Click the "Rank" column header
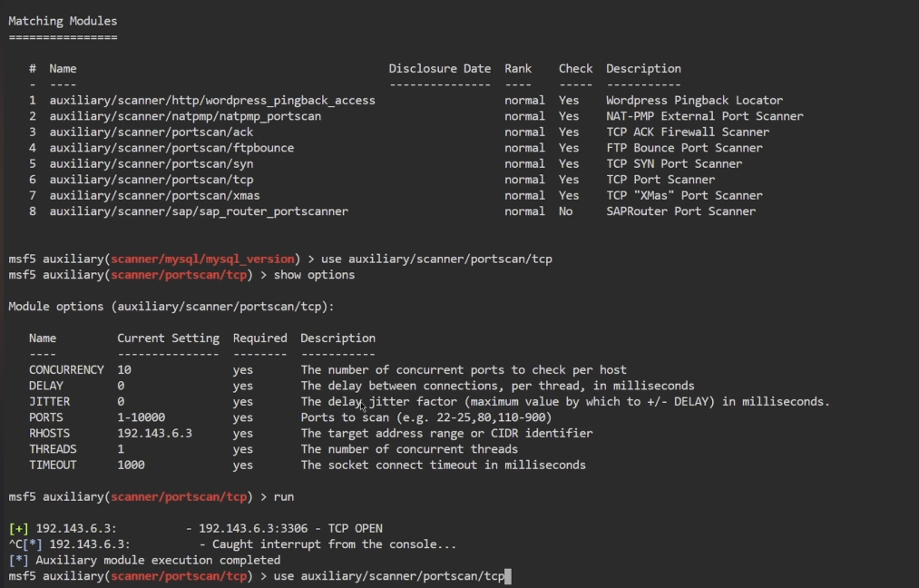919x588 pixels. pos(518,68)
